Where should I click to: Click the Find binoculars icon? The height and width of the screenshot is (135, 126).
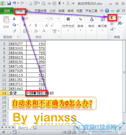pyautogui.click(x=120, y=23)
